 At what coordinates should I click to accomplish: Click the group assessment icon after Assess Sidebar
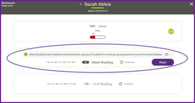click(167, 54)
